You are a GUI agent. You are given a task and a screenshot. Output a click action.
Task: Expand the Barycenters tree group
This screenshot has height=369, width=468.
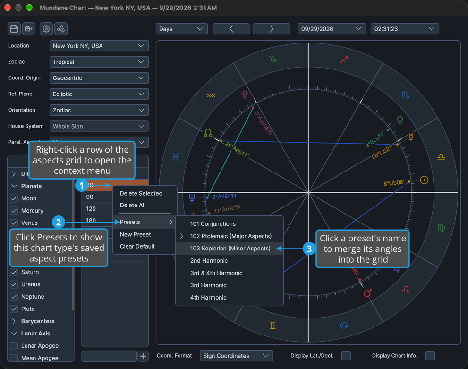[x=14, y=322]
